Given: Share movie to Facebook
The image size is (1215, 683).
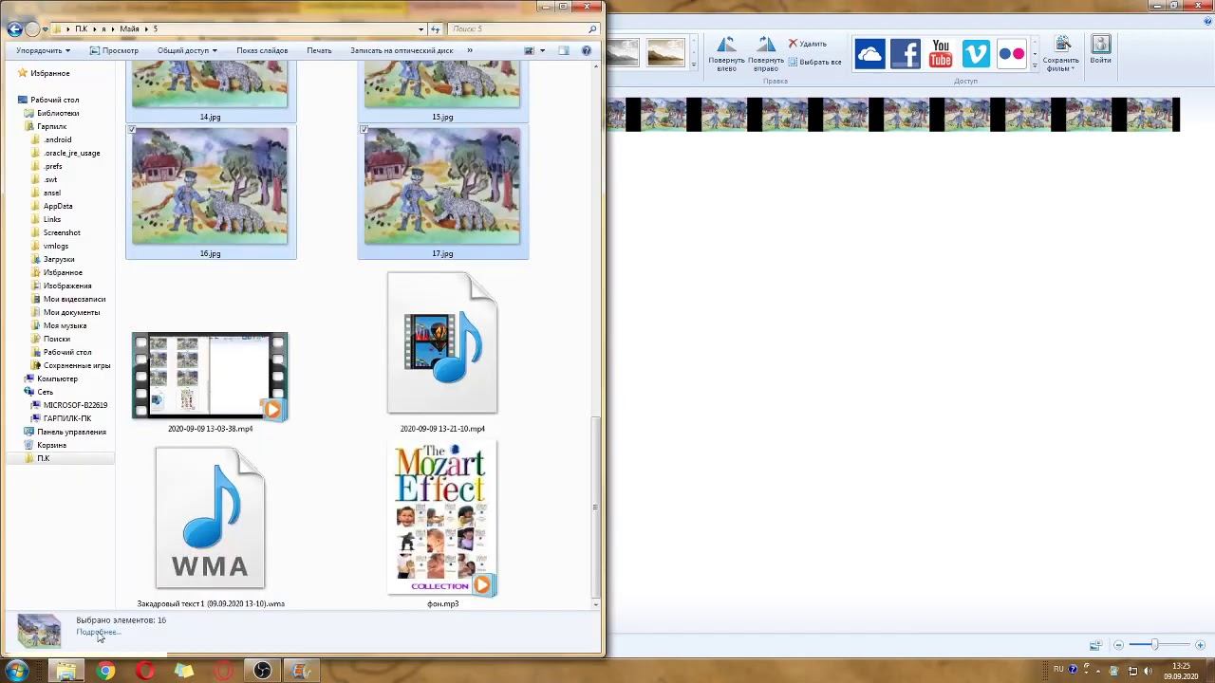Looking at the screenshot, I should click(905, 54).
